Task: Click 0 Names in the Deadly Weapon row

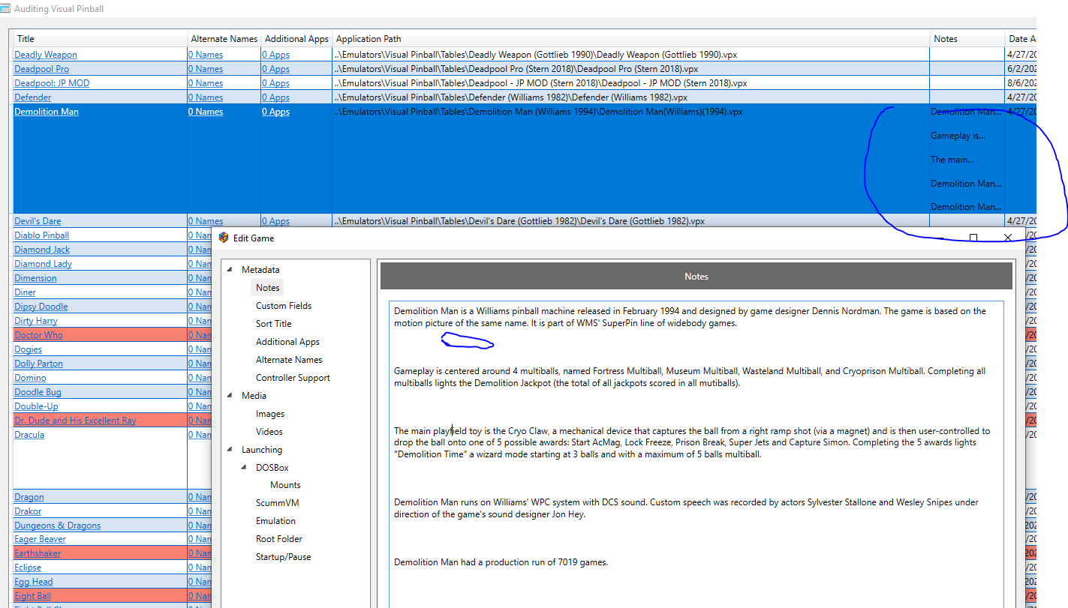Action: tap(206, 55)
